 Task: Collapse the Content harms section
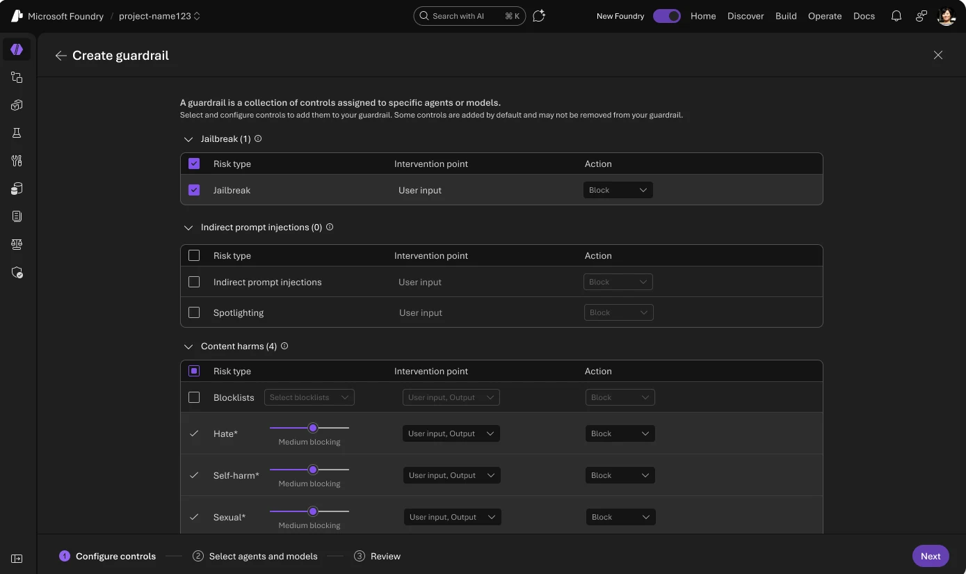point(188,346)
